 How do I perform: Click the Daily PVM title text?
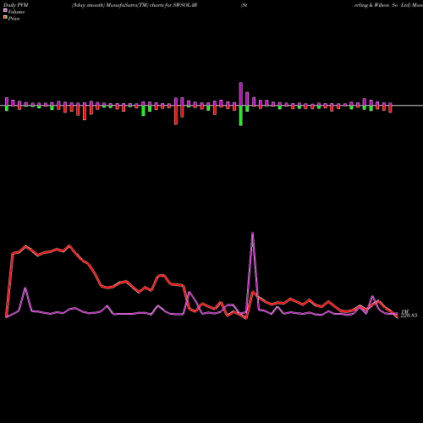pyautogui.click(x=16, y=5)
